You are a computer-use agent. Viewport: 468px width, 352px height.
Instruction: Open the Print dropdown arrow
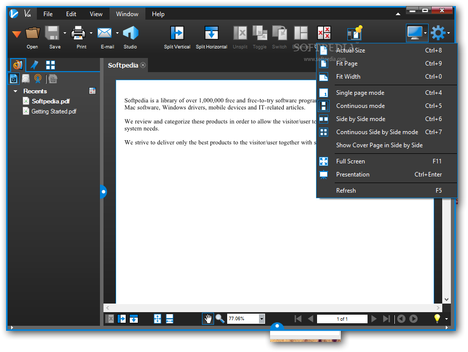coord(91,33)
